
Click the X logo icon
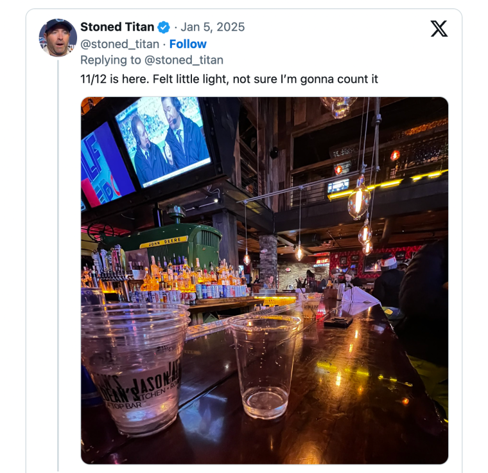click(x=439, y=29)
